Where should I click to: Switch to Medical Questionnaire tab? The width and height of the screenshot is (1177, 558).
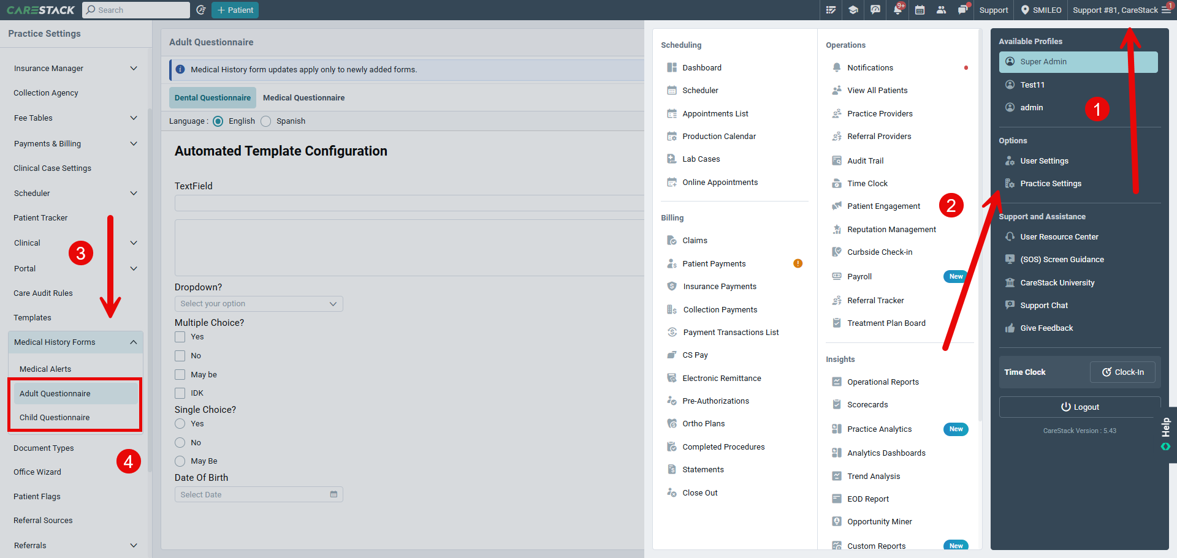pos(303,97)
